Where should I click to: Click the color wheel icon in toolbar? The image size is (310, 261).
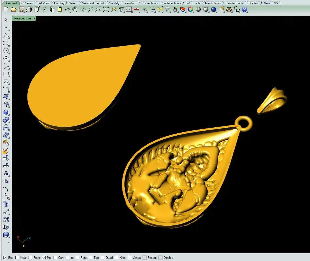click(x=191, y=10)
